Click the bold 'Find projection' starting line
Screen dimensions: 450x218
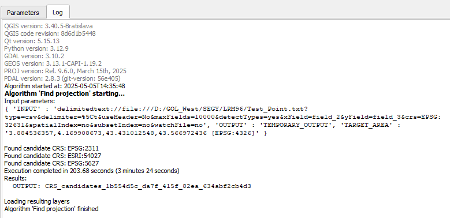pyautogui.click(x=65, y=93)
